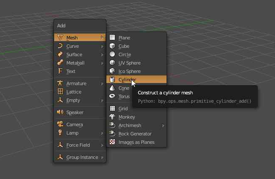Screen dimensions: 275x179
Task: Expand the Empty submenu arrow
Action: (102, 100)
